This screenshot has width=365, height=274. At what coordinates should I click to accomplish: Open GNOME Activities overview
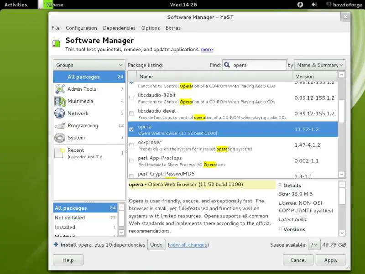tap(16, 5)
